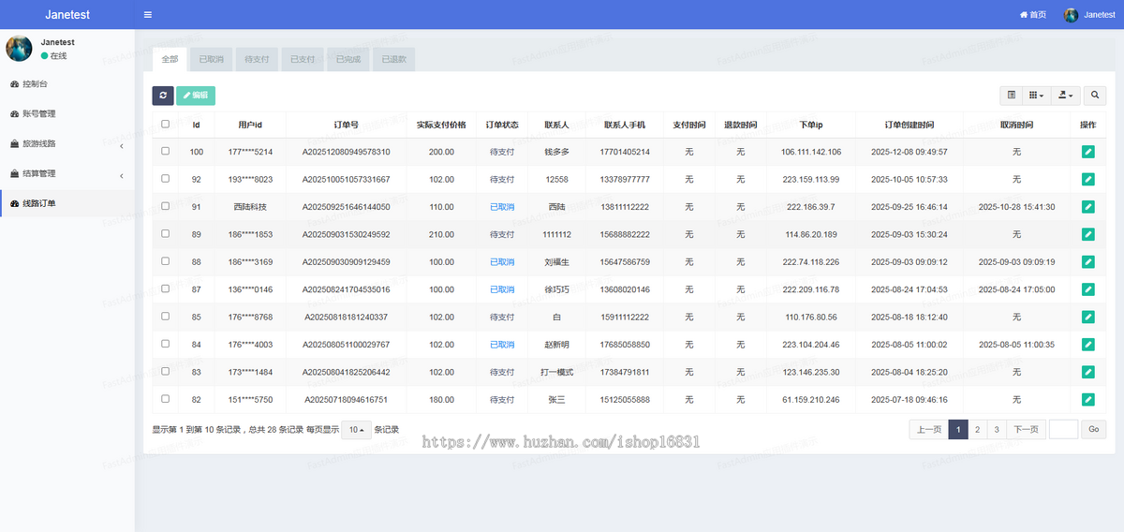Click the page number jump input
This screenshot has height=532, width=1124.
1064,430
